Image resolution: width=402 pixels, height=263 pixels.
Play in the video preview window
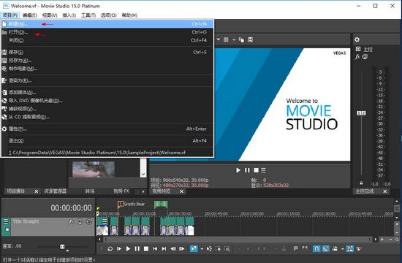click(x=238, y=170)
